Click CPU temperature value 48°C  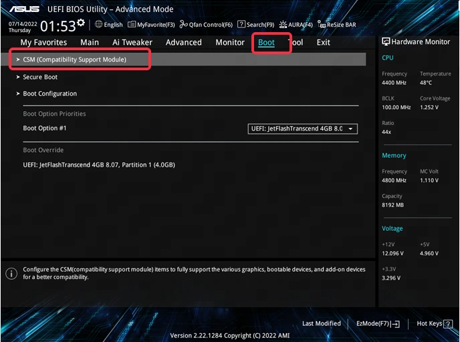click(426, 83)
